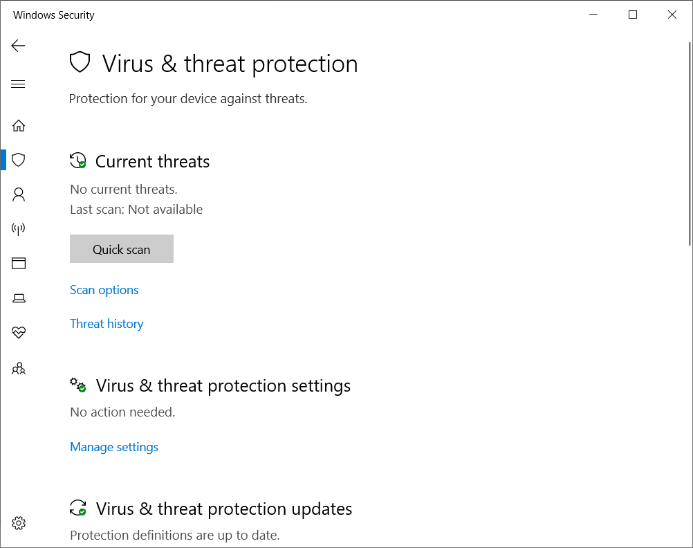Open Scan options link
693x548 pixels.
[x=104, y=290]
